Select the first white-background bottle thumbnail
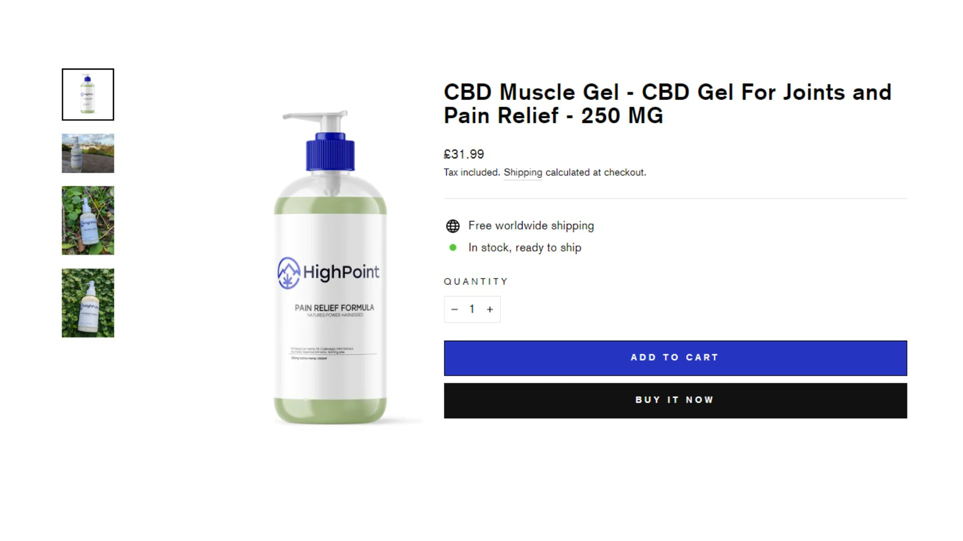Image resolution: width=963 pixels, height=541 pixels. (88, 94)
